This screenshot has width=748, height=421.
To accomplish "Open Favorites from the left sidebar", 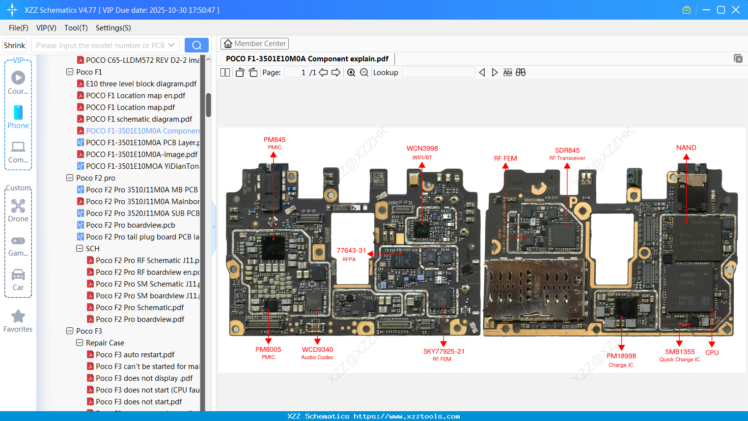I will point(18,321).
